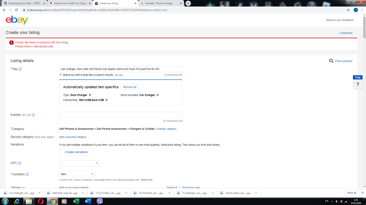
Task: Open a new browser tab
Action: pos(188,3)
